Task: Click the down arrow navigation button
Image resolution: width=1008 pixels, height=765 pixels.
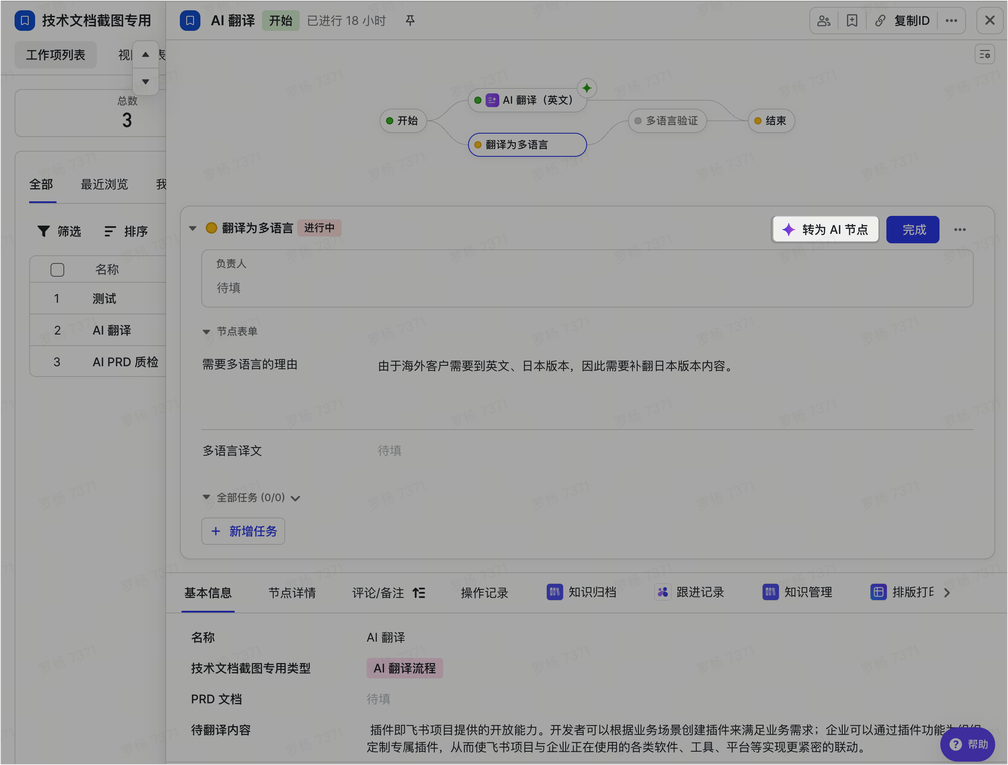Action: (x=145, y=82)
